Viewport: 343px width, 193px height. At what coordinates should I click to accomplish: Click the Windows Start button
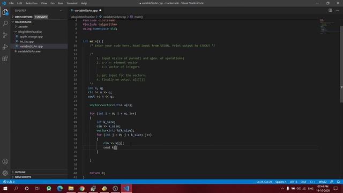(x=5, y=188)
